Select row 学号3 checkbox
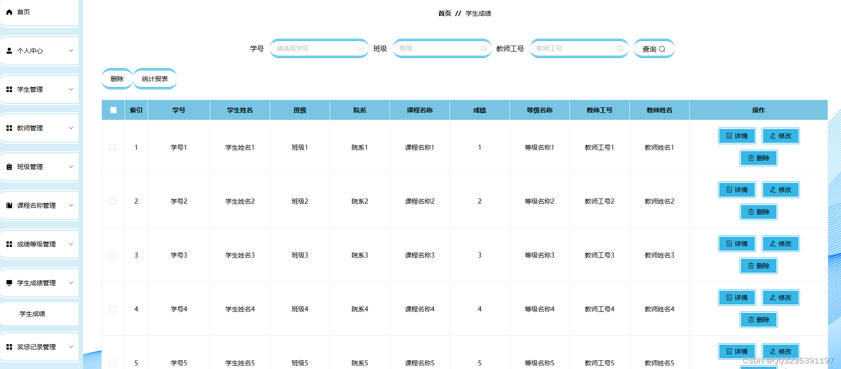Image resolution: width=841 pixels, height=369 pixels. point(113,255)
